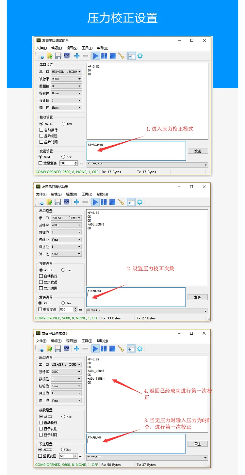Click Open file icon in Rx: 17 Bytes window
The width and height of the screenshot is (245, 475).
coord(50,56)
